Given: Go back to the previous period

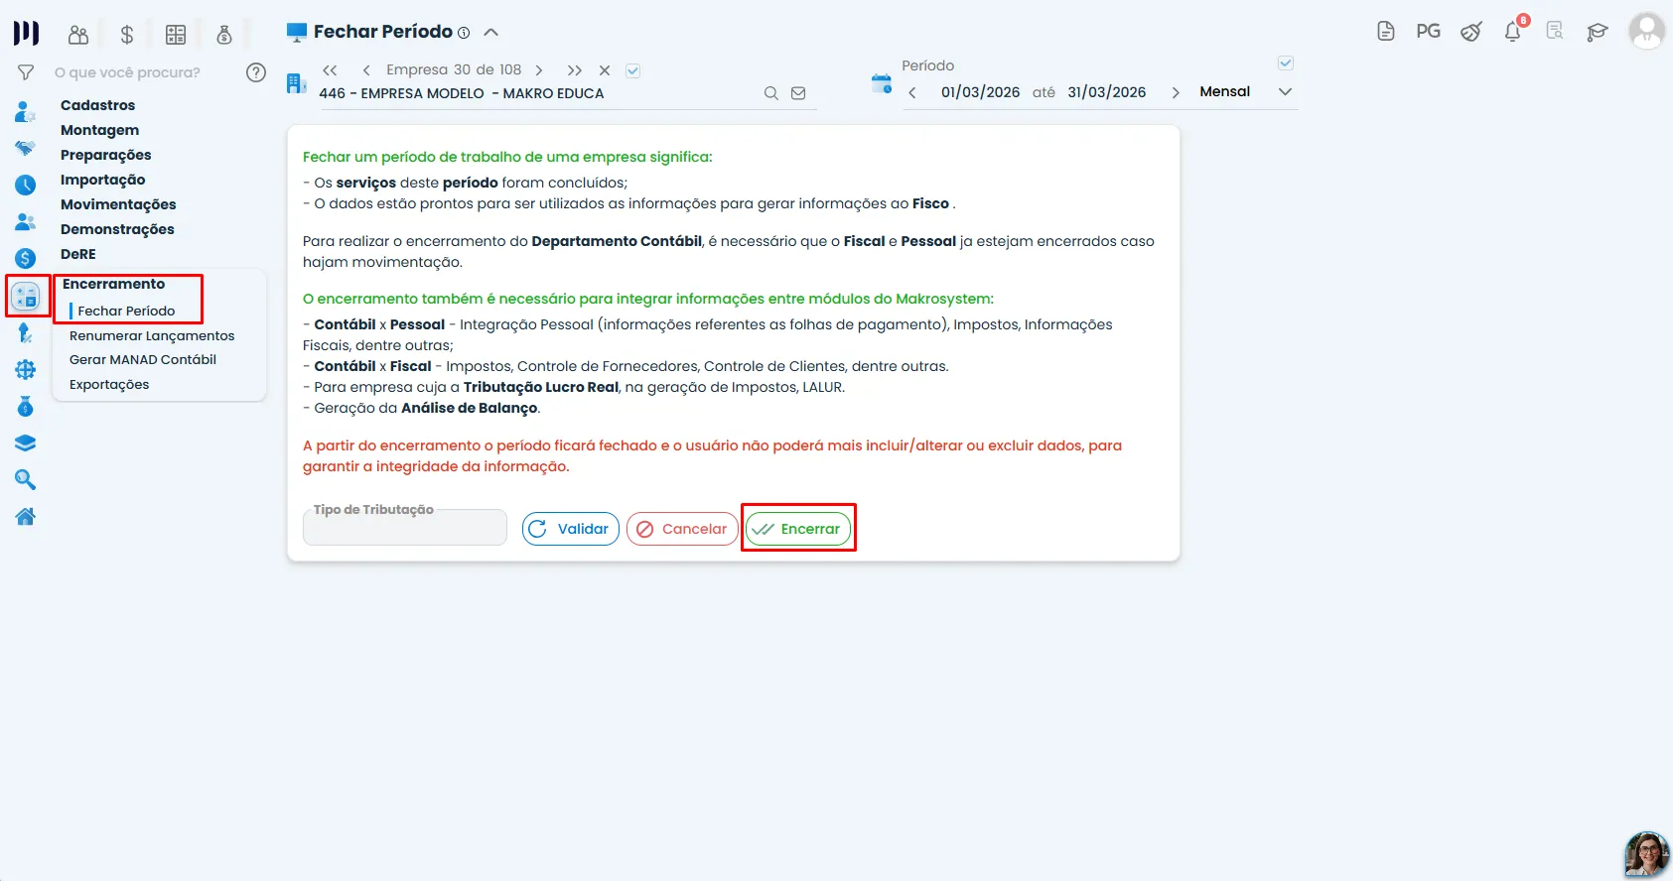Looking at the screenshot, I should pyautogui.click(x=912, y=92).
